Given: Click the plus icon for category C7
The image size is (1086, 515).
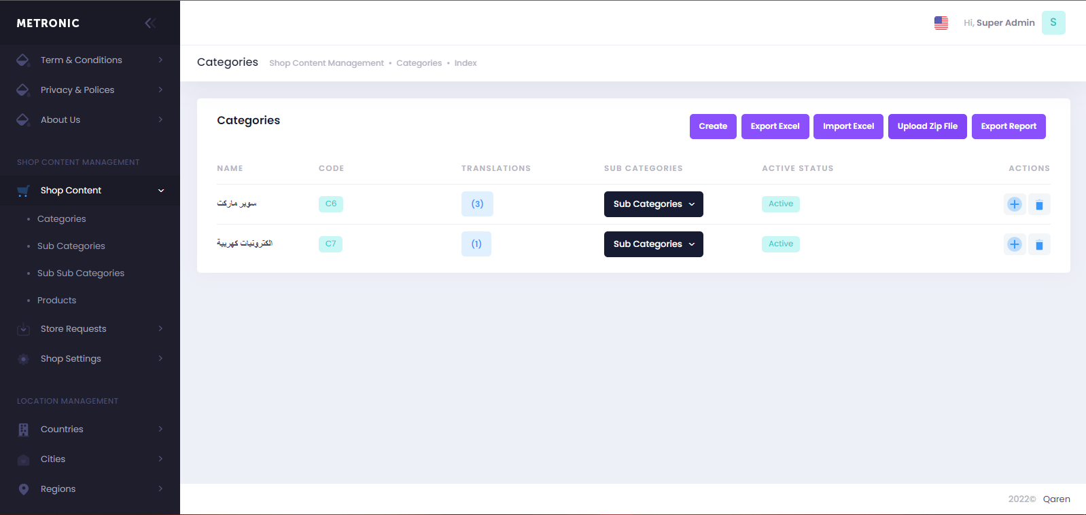Looking at the screenshot, I should (x=1014, y=244).
